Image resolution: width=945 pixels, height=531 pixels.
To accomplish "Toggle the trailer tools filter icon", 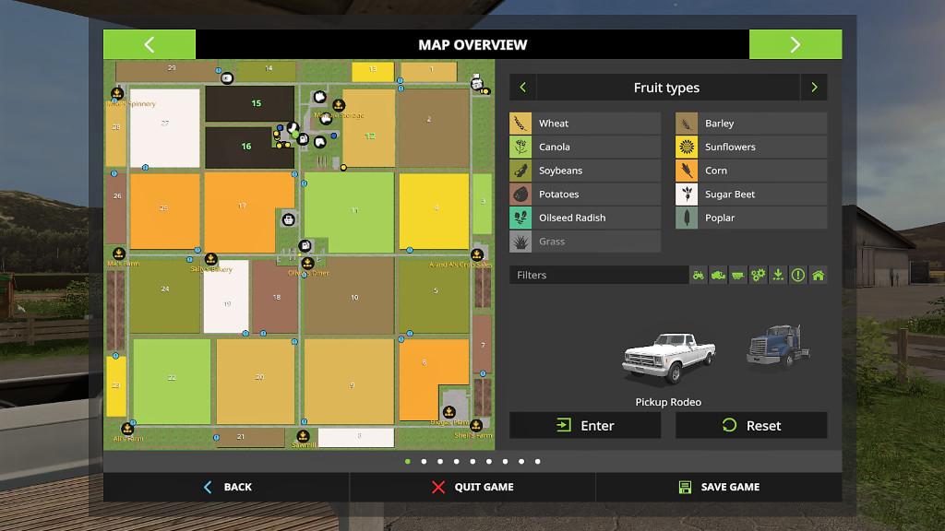I will (738, 275).
